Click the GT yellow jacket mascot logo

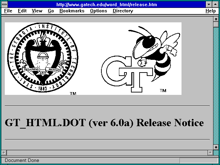(x=141, y=59)
